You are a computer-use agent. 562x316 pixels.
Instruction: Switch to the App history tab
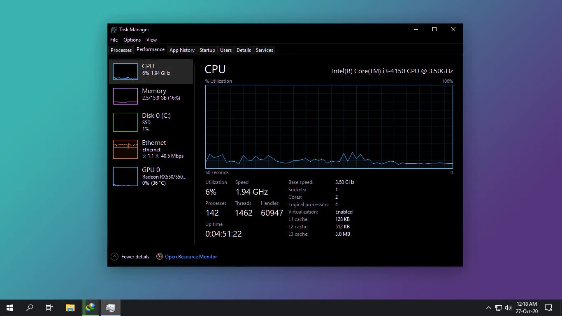[x=182, y=50]
